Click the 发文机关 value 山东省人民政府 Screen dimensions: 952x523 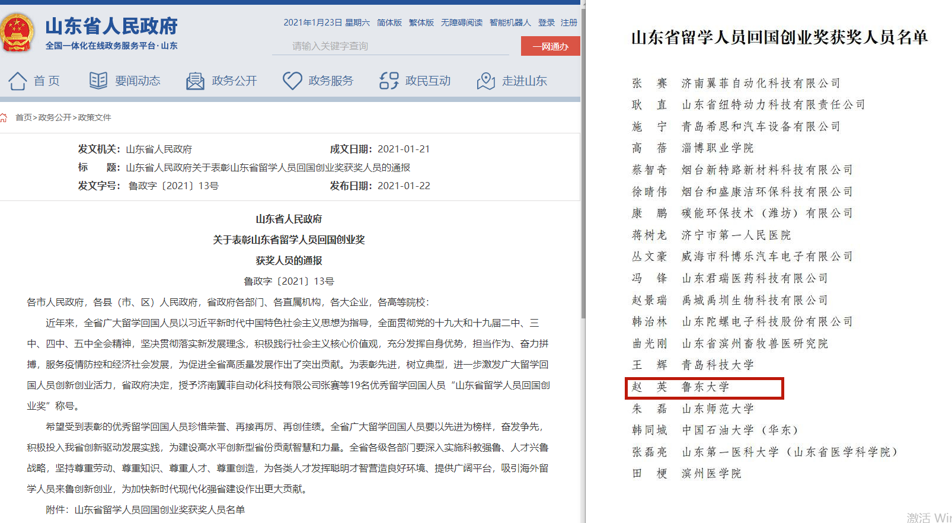pyautogui.click(x=159, y=149)
